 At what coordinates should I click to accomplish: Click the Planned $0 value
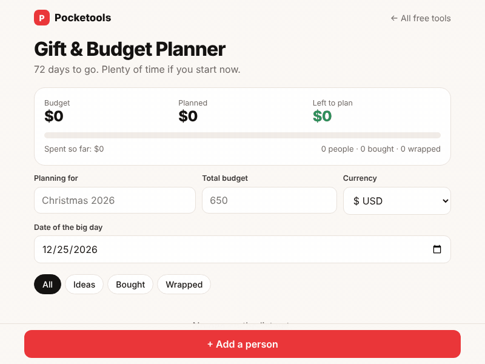pyautogui.click(x=188, y=116)
